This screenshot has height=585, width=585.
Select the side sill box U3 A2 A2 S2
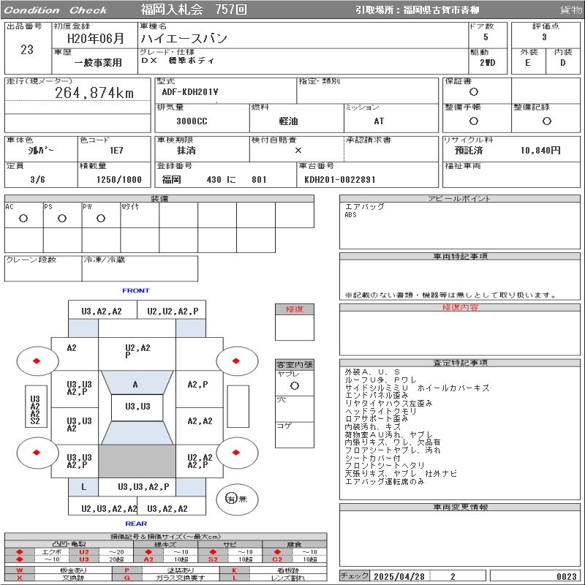tap(36, 407)
